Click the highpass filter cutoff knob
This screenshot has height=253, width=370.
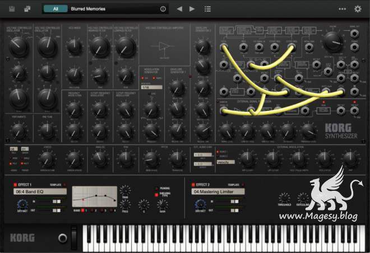coord(100,47)
